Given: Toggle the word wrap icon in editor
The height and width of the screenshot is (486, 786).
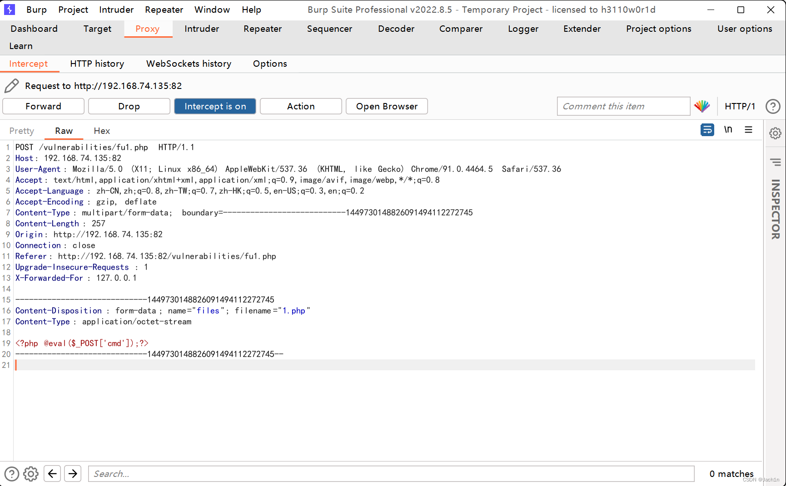Looking at the screenshot, I should click(707, 130).
